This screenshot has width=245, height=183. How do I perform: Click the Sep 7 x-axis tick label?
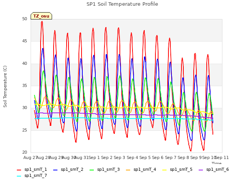point(171,157)
